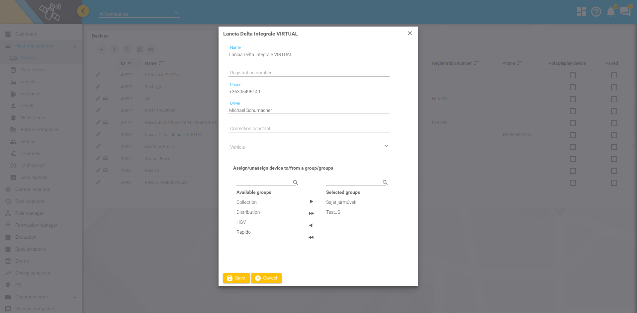Click the move-all-right double arrow icon
The image size is (637, 313).
pos(311,213)
